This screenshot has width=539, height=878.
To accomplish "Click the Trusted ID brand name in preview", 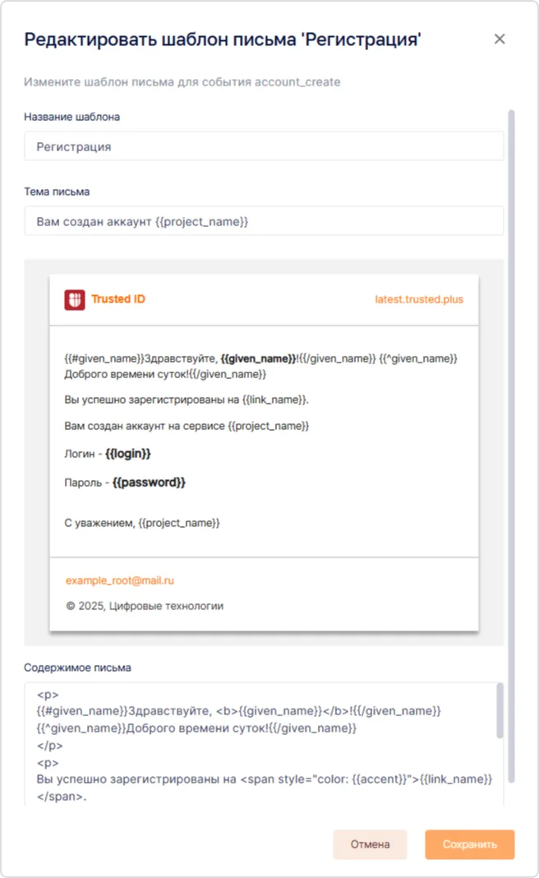I will coord(117,299).
